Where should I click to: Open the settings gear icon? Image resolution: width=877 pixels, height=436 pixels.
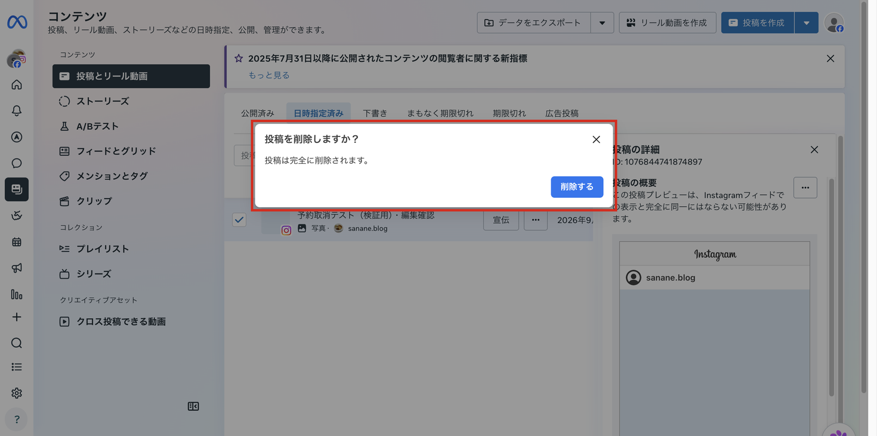click(17, 393)
